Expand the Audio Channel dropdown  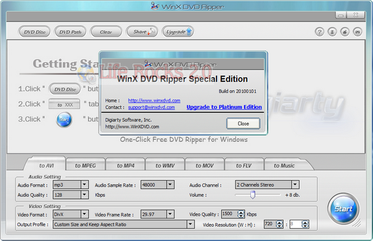(295, 185)
